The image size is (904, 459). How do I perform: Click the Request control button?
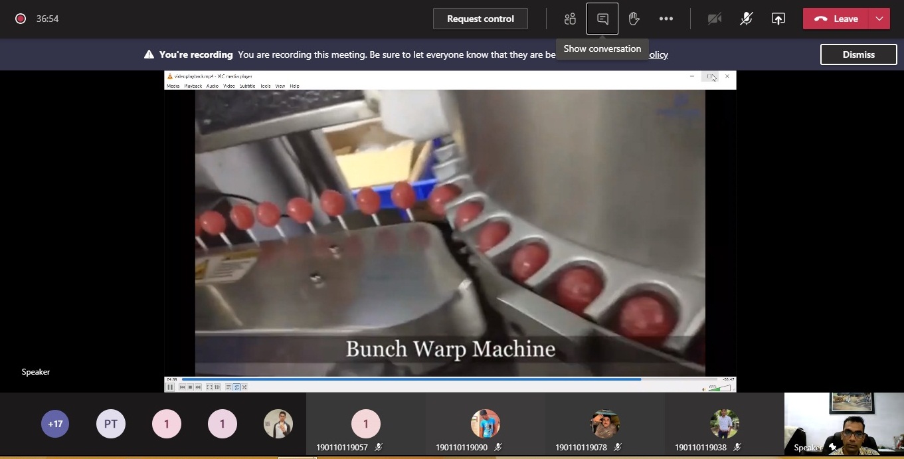(480, 19)
